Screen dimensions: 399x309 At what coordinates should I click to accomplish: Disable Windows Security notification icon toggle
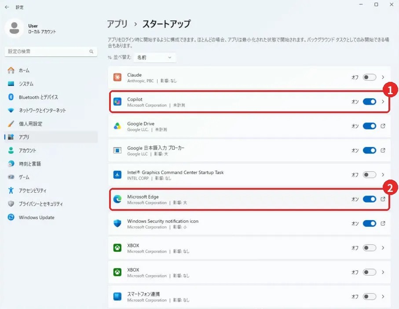click(370, 224)
